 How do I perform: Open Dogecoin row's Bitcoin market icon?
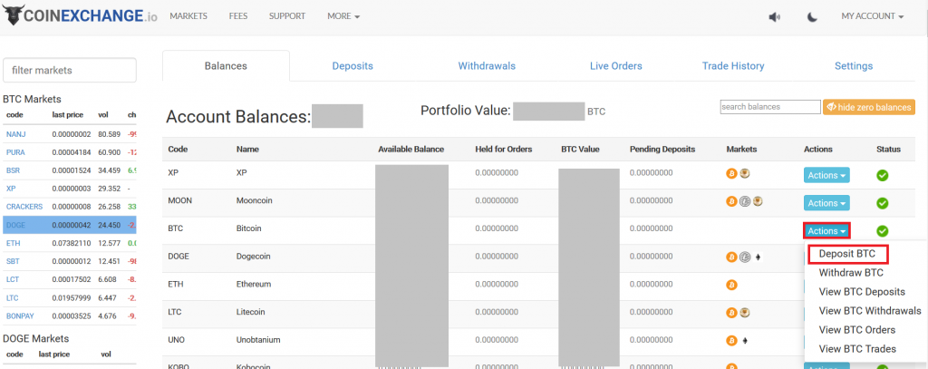click(x=731, y=257)
